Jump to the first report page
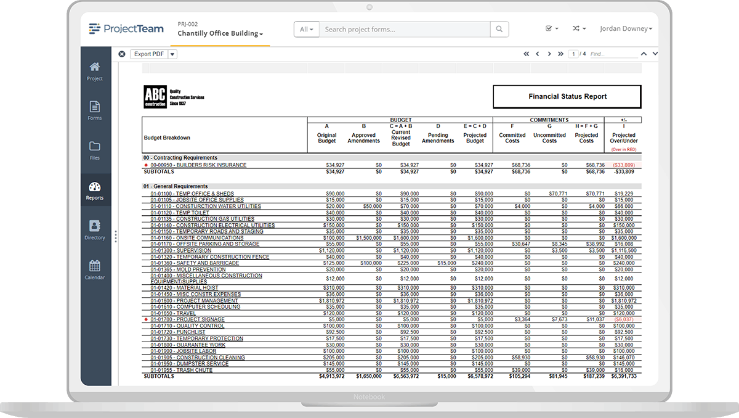Image resolution: width=739 pixels, height=418 pixels. coord(527,54)
